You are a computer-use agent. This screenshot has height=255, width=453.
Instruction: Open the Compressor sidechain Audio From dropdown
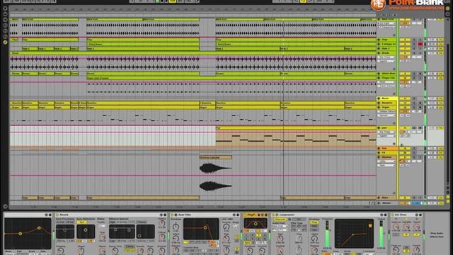[280, 227]
